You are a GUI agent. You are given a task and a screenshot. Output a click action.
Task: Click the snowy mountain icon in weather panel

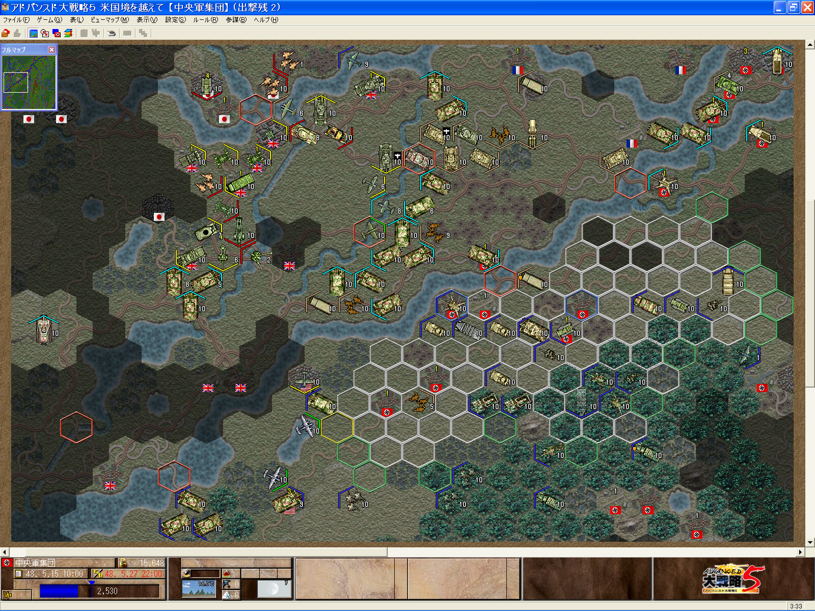tap(226, 594)
